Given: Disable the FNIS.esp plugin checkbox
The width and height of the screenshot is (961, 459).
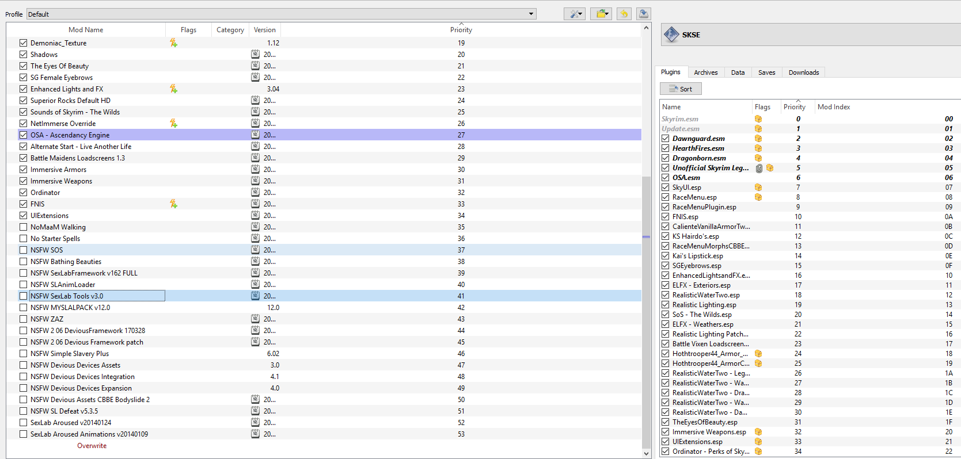Looking at the screenshot, I should pyautogui.click(x=665, y=217).
